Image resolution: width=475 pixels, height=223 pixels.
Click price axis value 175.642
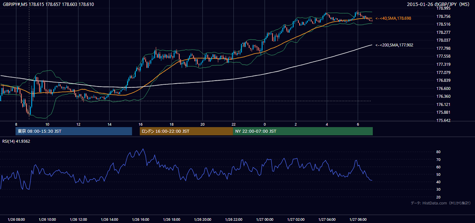coord(443,120)
